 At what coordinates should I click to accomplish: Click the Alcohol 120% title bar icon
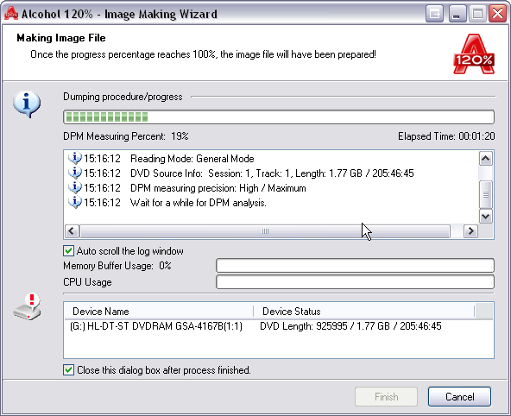click(x=10, y=14)
